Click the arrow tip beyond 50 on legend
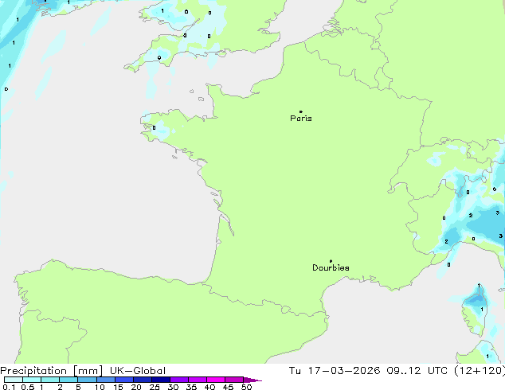505x390 pixels. [x=252, y=380]
